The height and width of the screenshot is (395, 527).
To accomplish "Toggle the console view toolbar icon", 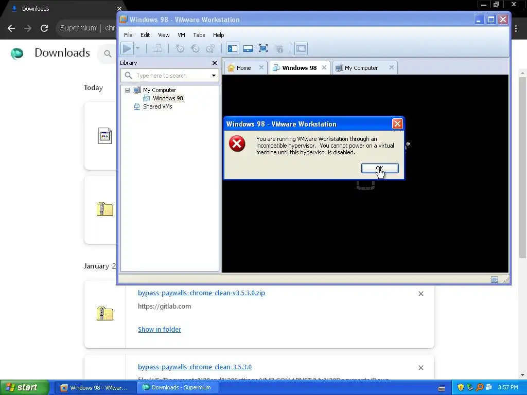I will click(301, 48).
